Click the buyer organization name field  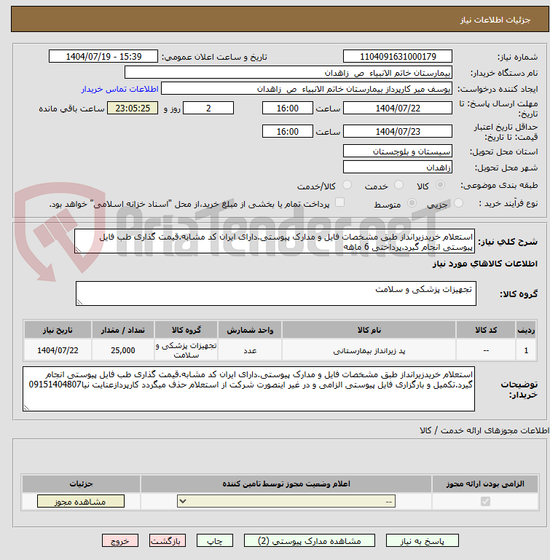[288, 73]
